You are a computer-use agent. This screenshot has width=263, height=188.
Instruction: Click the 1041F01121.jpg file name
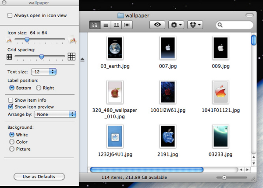click(x=221, y=110)
